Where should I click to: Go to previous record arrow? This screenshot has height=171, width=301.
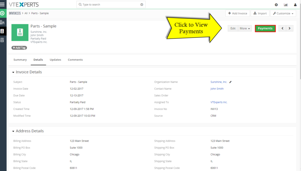click(x=282, y=28)
